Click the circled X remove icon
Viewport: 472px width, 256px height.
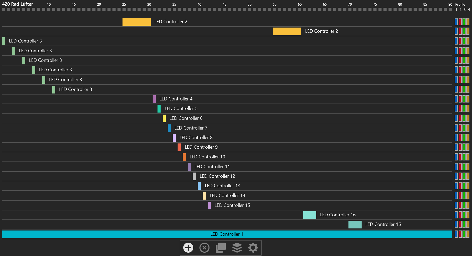[204, 248]
